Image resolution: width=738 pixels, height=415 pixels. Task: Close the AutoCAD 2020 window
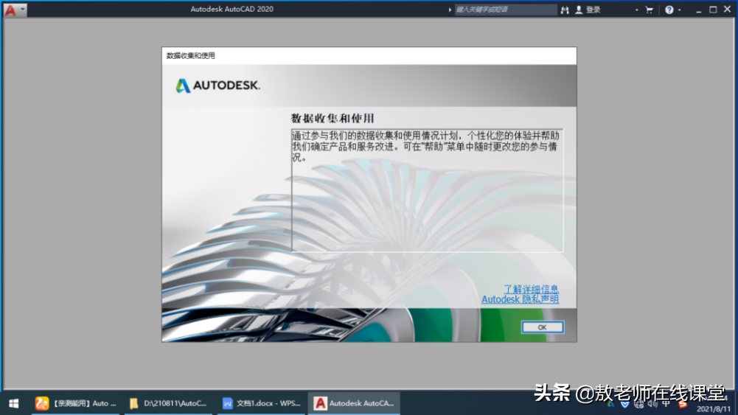coord(728,10)
